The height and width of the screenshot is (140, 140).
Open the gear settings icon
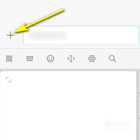pos(92,58)
